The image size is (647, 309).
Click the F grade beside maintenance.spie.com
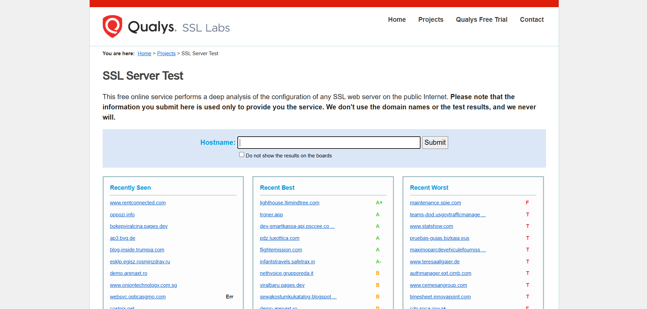[527, 203]
